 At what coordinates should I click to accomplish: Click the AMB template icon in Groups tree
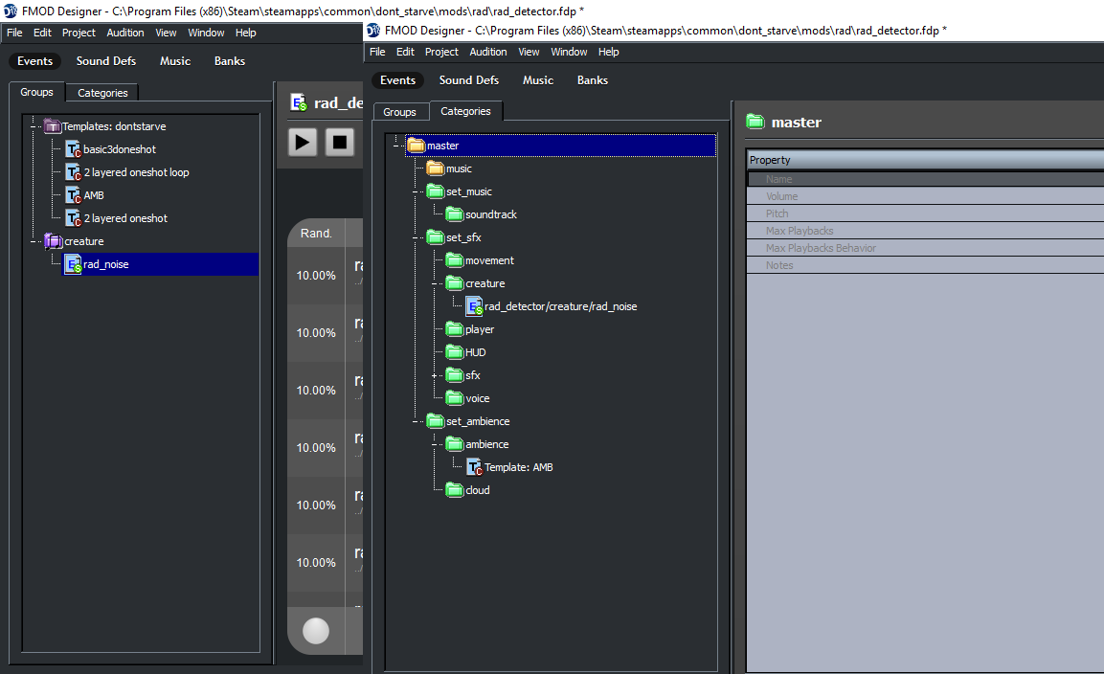pyautogui.click(x=73, y=195)
